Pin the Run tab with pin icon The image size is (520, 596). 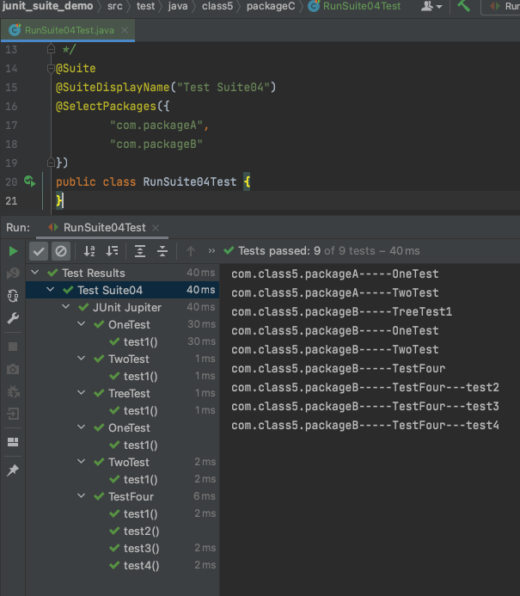click(13, 470)
